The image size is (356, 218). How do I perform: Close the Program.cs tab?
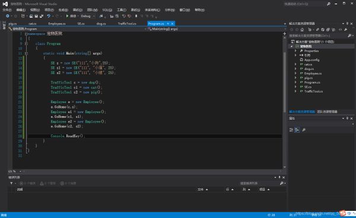click(x=172, y=24)
